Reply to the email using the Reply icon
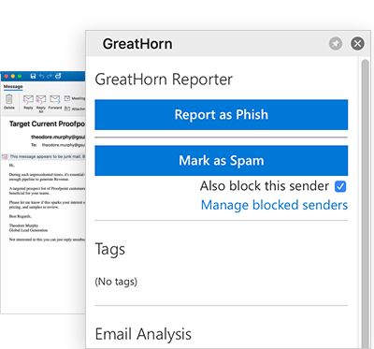Viewport: 374px width, 349px height. (x=28, y=99)
